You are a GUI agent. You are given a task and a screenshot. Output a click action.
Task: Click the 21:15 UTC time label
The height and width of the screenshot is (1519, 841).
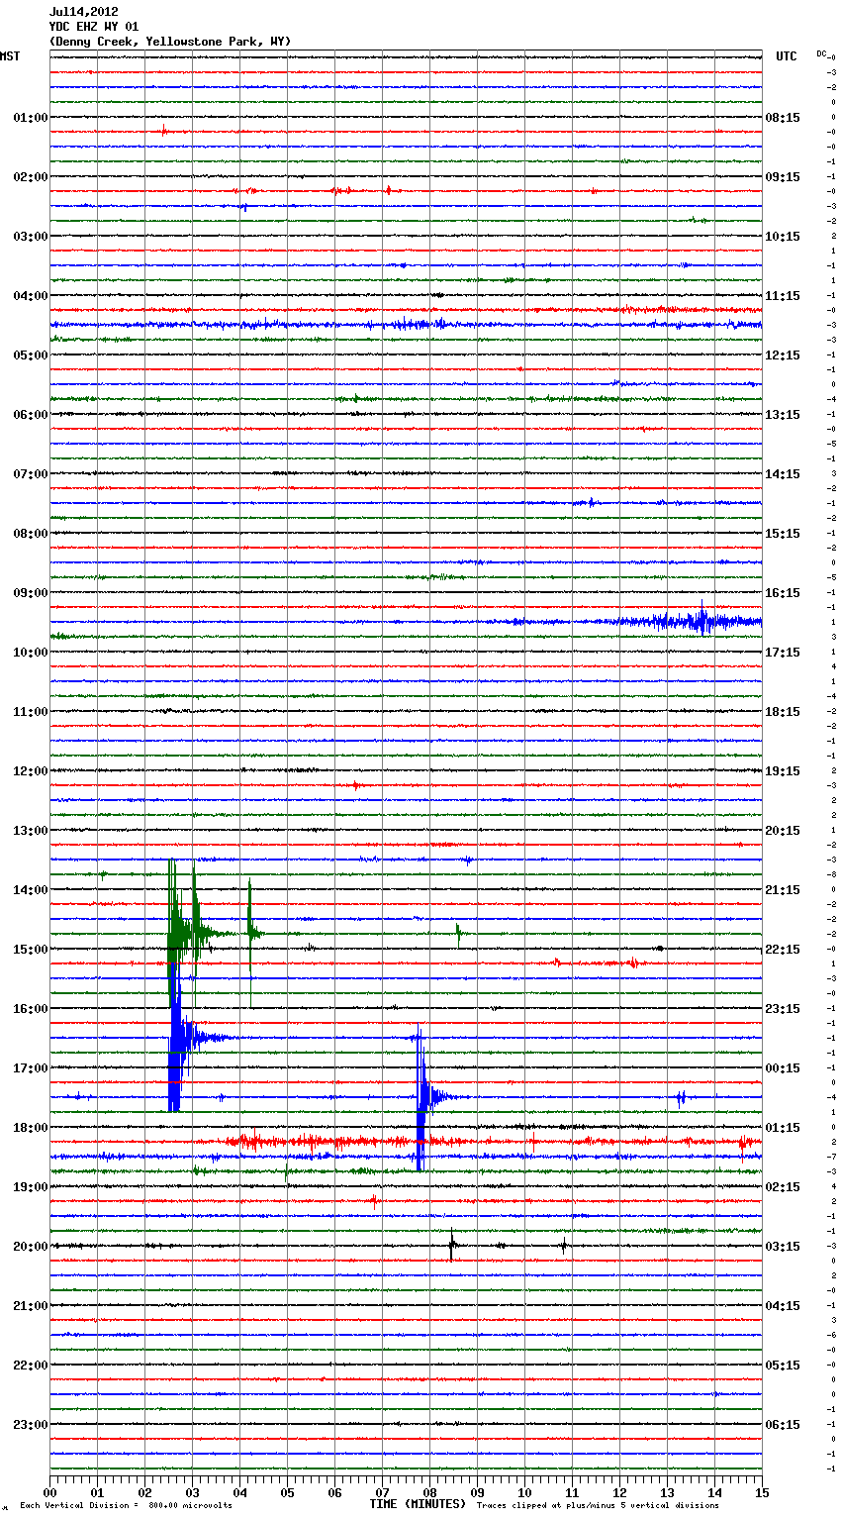[x=783, y=890]
